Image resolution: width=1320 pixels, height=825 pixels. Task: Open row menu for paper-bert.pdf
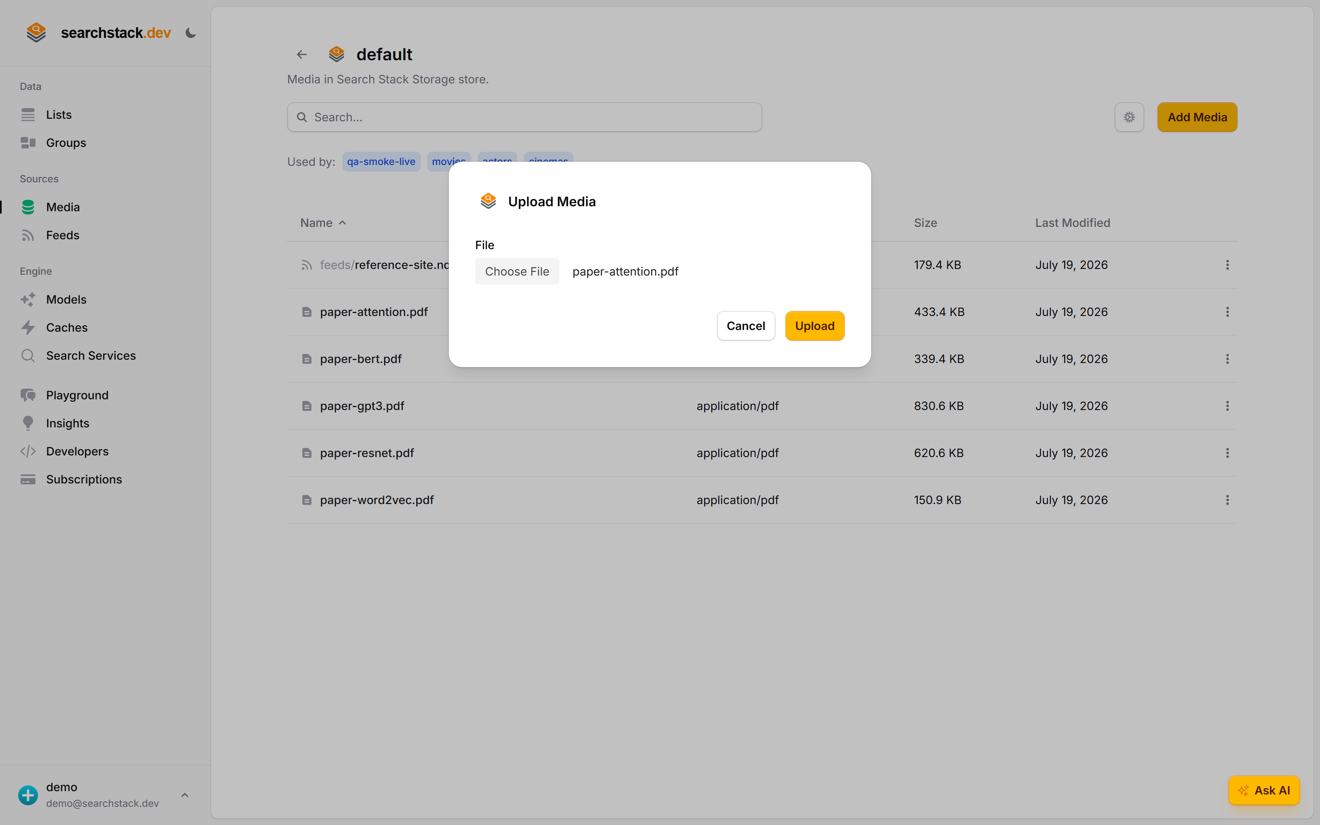click(x=1227, y=359)
